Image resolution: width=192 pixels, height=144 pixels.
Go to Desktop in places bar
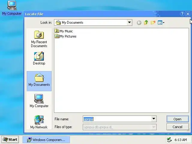coord(39,58)
